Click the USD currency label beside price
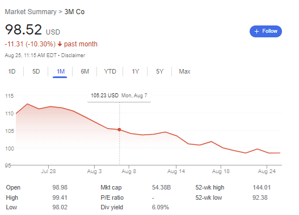The height and width of the screenshot is (215, 299). tap(53, 32)
